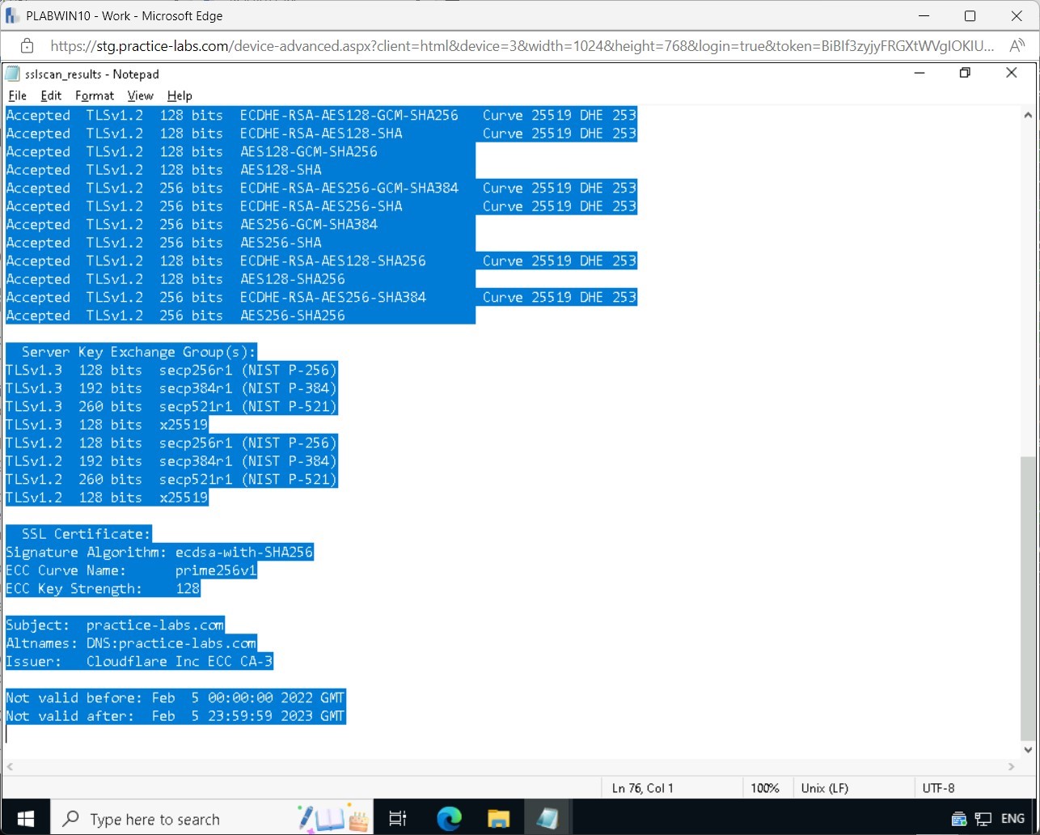The width and height of the screenshot is (1040, 835).
Task: Open the File menu in Notepad
Action: (x=17, y=95)
